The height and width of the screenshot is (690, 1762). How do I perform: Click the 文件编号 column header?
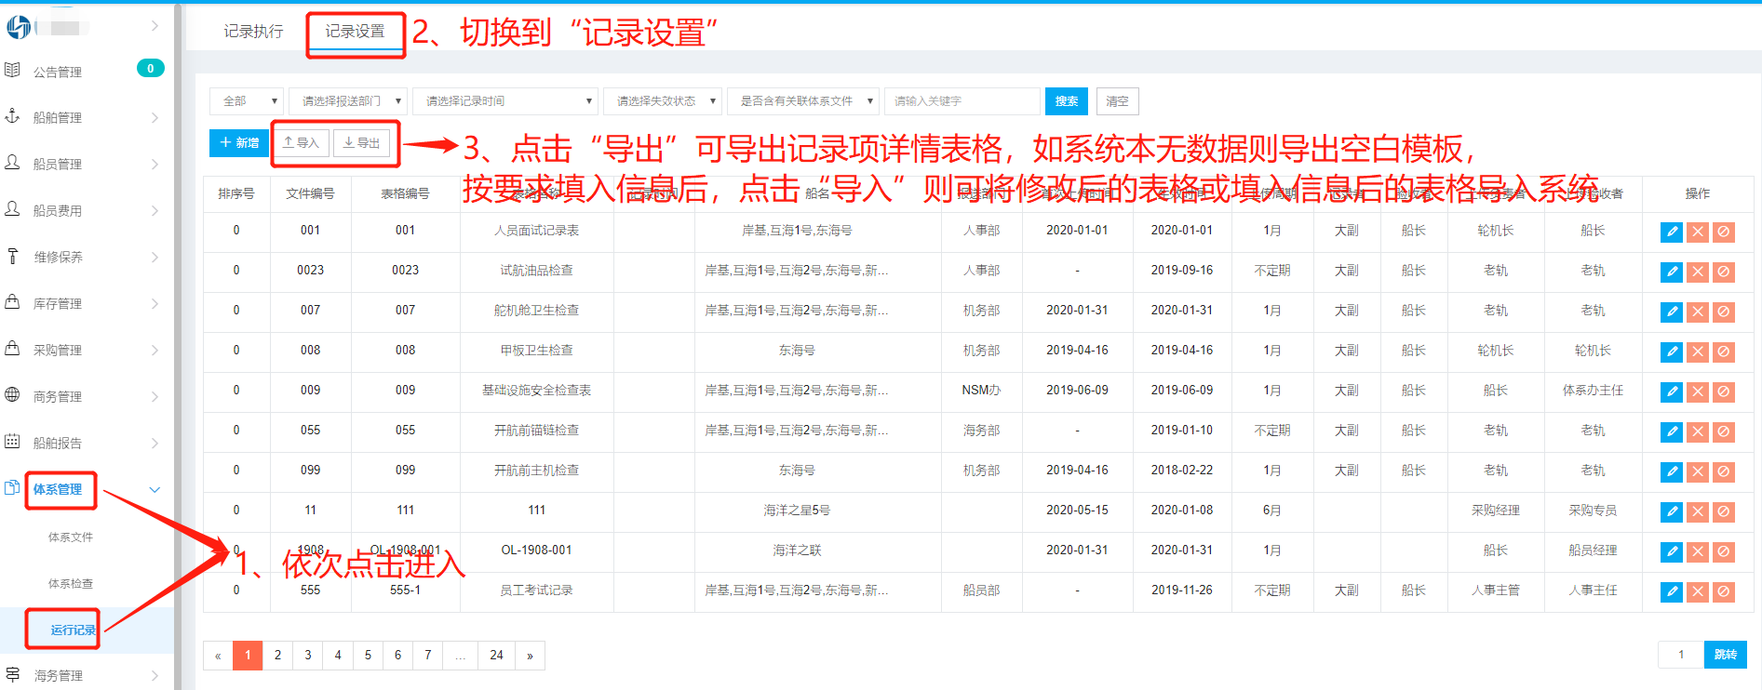click(310, 193)
